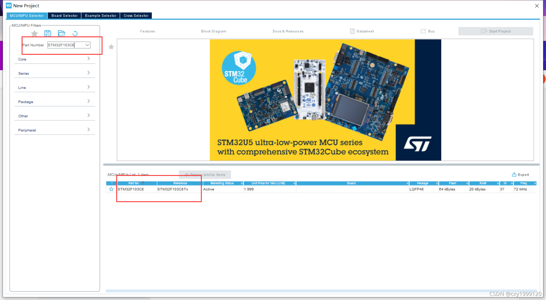
Task: Click the STM32U5 banner image
Action: [326, 100]
